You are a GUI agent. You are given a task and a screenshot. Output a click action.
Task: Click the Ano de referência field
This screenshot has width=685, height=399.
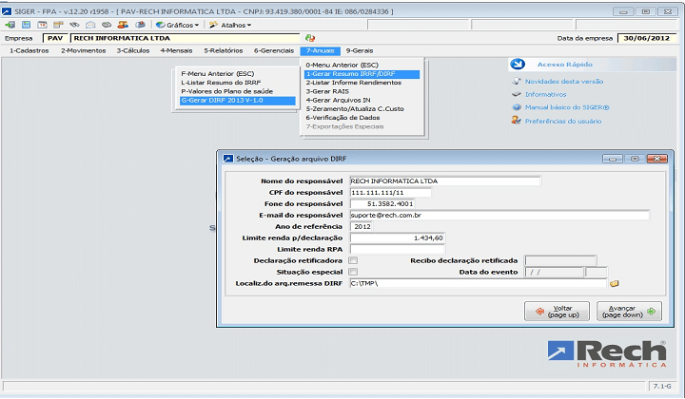(x=362, y=226)
